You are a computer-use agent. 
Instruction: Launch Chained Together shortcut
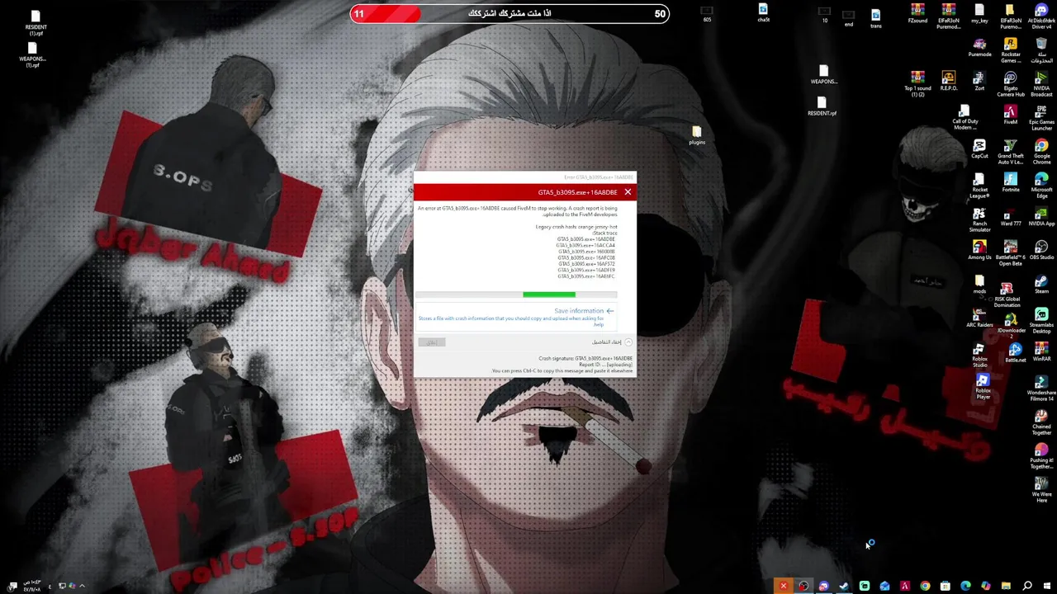pyautogui.click(x=1041, y=422)
